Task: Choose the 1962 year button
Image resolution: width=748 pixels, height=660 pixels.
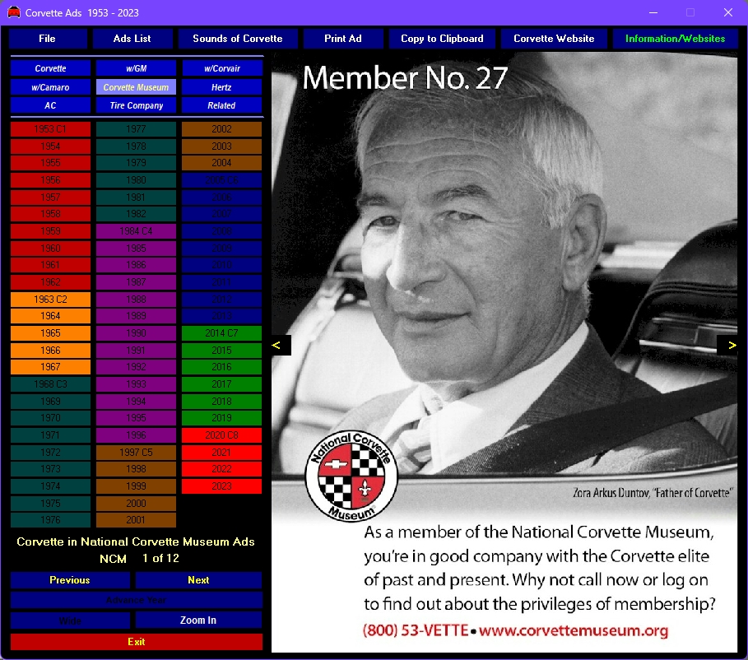Action: tap(50, 282)
